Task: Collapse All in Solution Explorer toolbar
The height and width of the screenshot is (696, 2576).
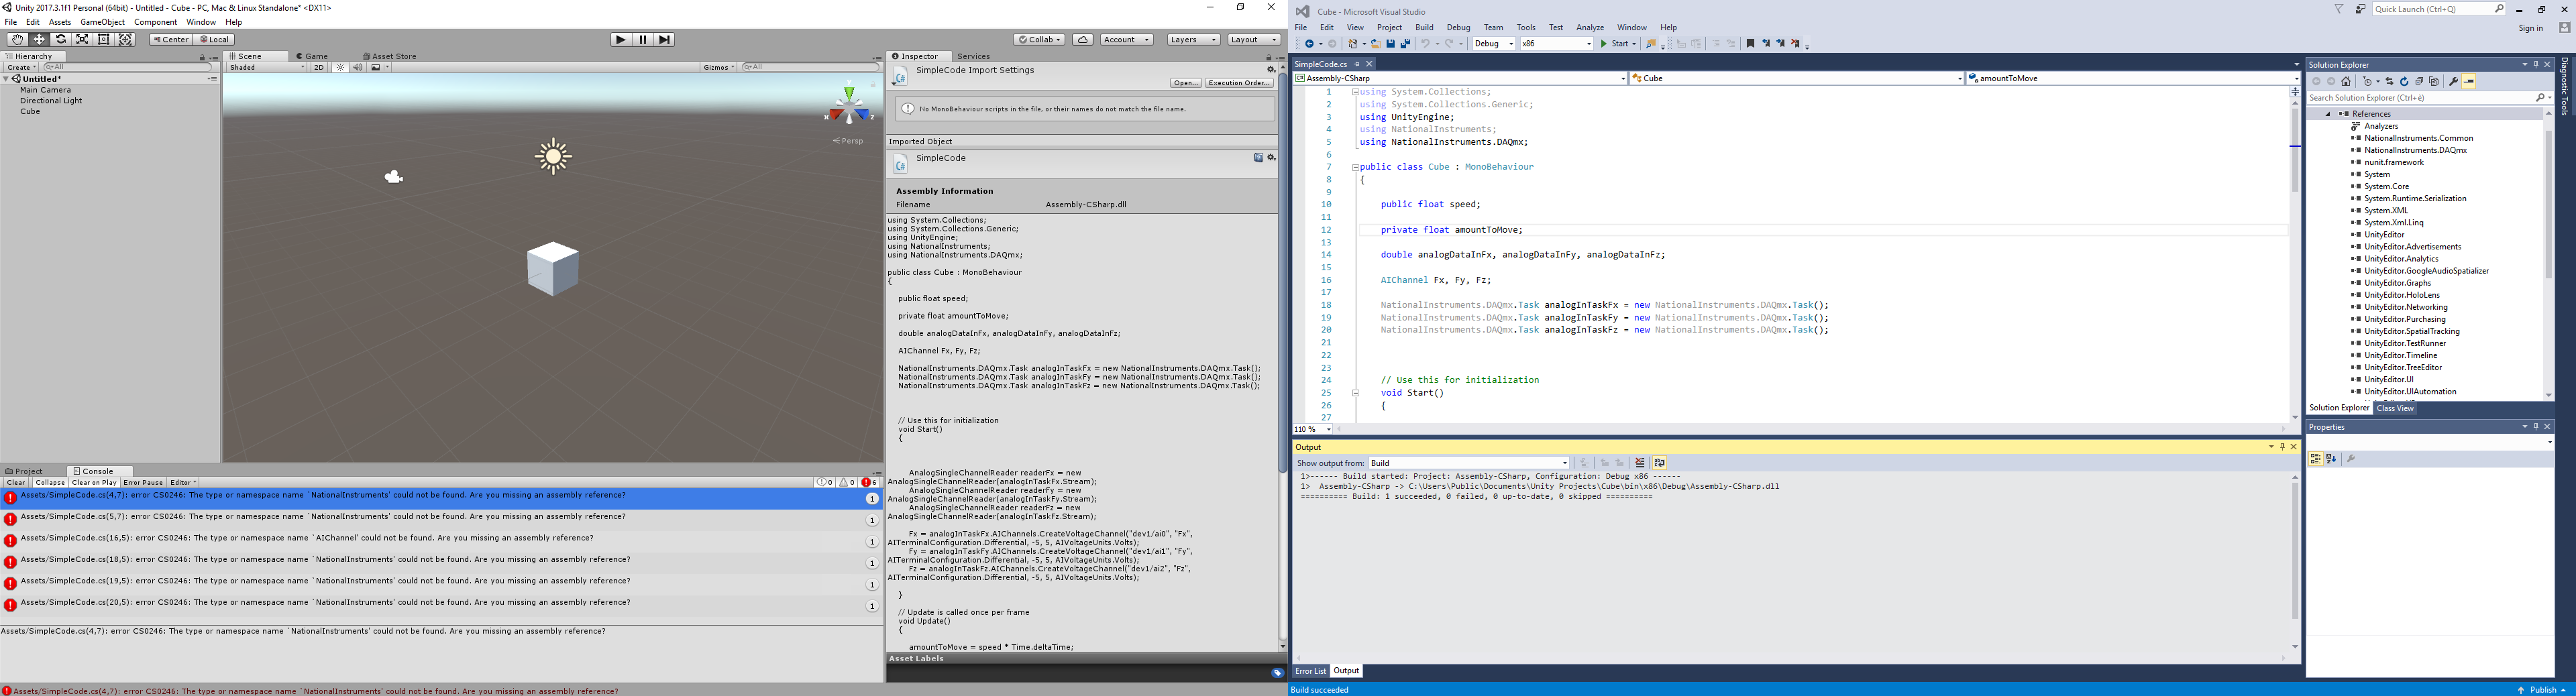Action: tap(2420, 81)
